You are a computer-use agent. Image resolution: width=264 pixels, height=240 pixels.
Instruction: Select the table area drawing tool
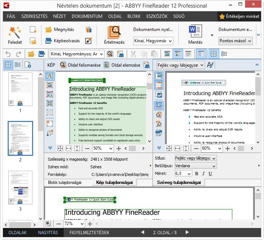pos(50,103)
